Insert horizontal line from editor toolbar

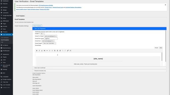point(47,50)
